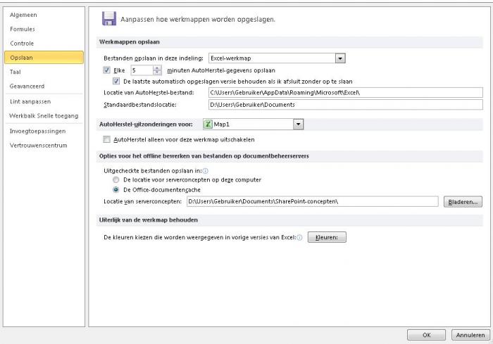Screen dimensions: 493x344
Task: Click the floppy disk save icon
Action: 109,18
